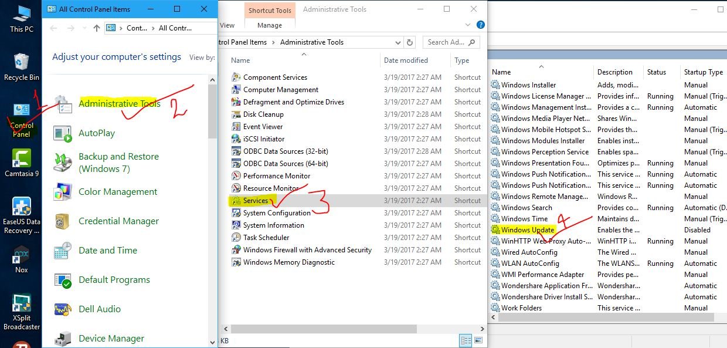727x348 pixels.
Task: Launch Camtasia 9 from the desktop
Action: pyautogui.click(x=22, y=163)
